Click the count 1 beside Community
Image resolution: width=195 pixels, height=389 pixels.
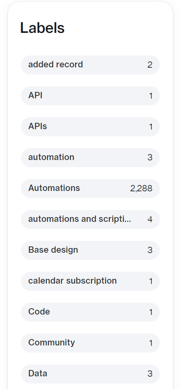(151, 343)
